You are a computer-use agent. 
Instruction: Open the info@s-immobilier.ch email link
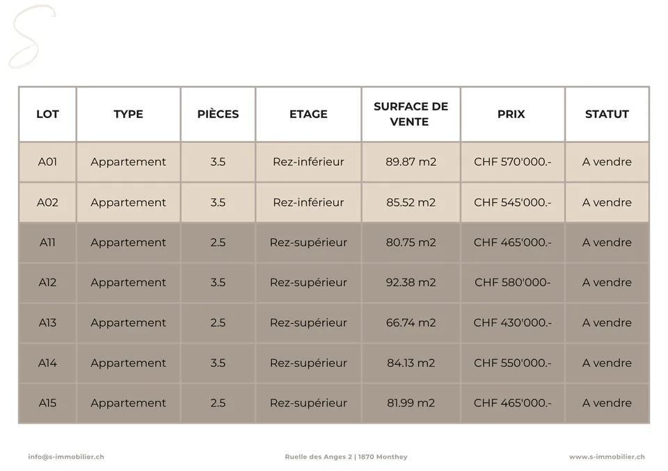[x=66, y=456]
